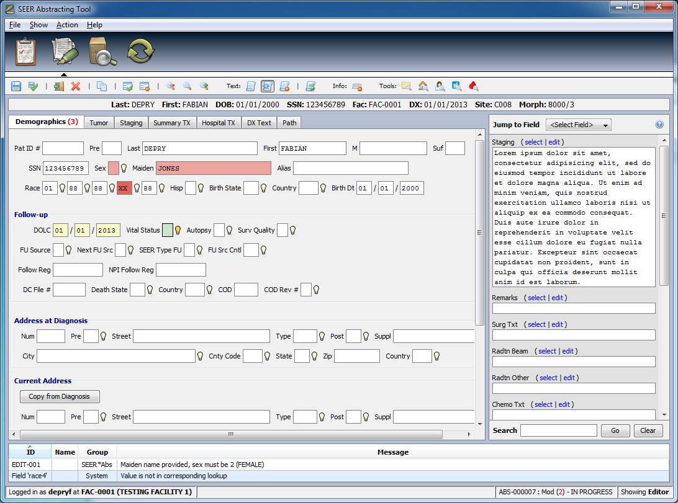
Task: Open the yellow Vital Status lookup lightbulb
Action: (x=178, y=231)
